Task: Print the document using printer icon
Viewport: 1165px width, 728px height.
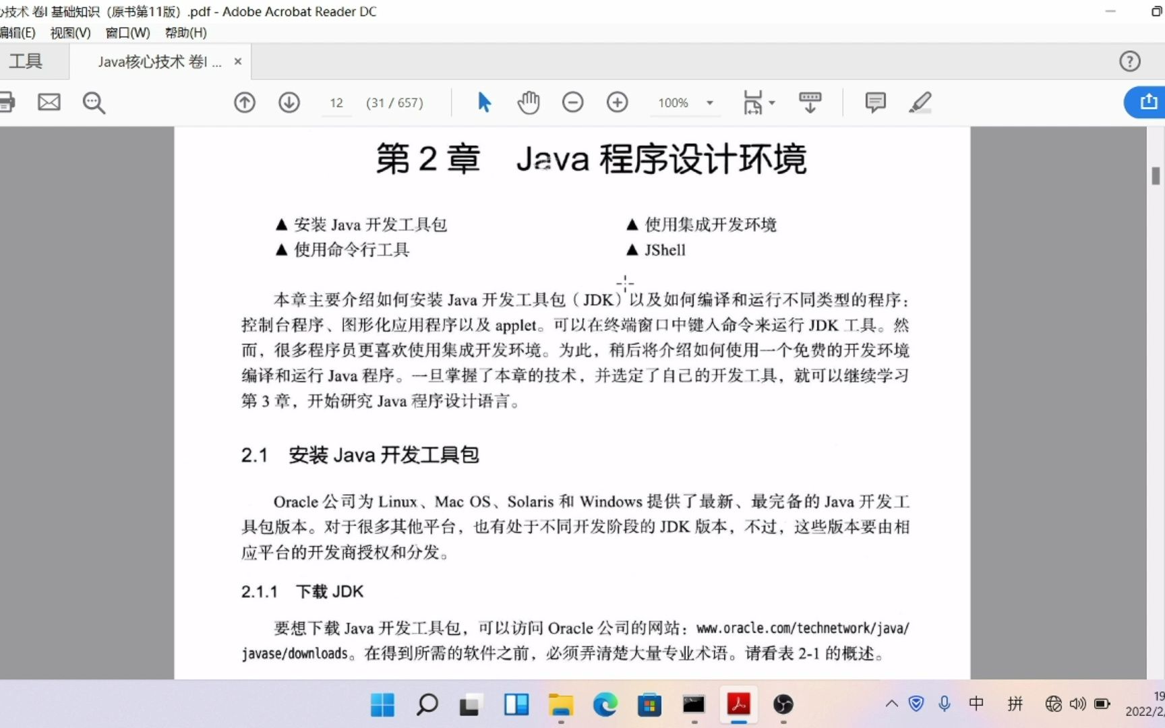Action: (x=6, y=102)
